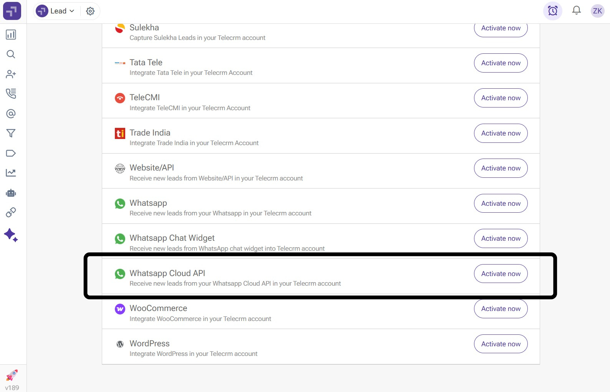Click the search magnifier sidebar icon

(11, 54)
